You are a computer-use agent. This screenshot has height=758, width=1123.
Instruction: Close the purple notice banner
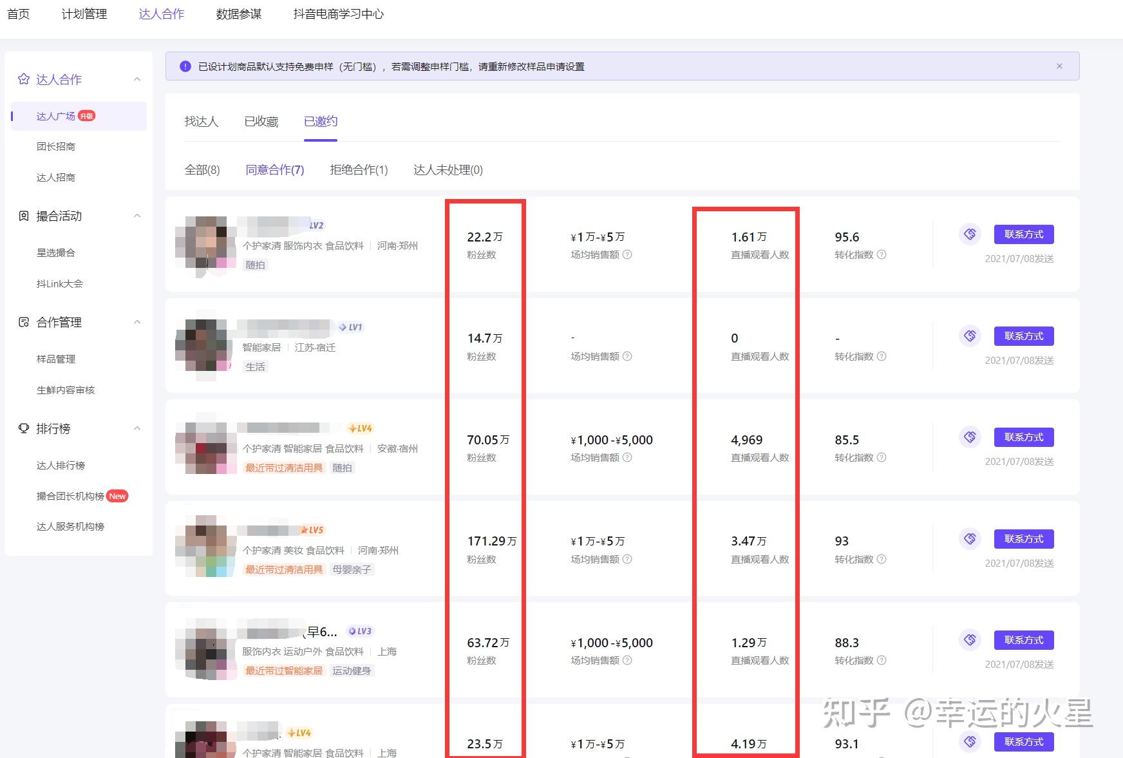click(x=1059, y=66)
